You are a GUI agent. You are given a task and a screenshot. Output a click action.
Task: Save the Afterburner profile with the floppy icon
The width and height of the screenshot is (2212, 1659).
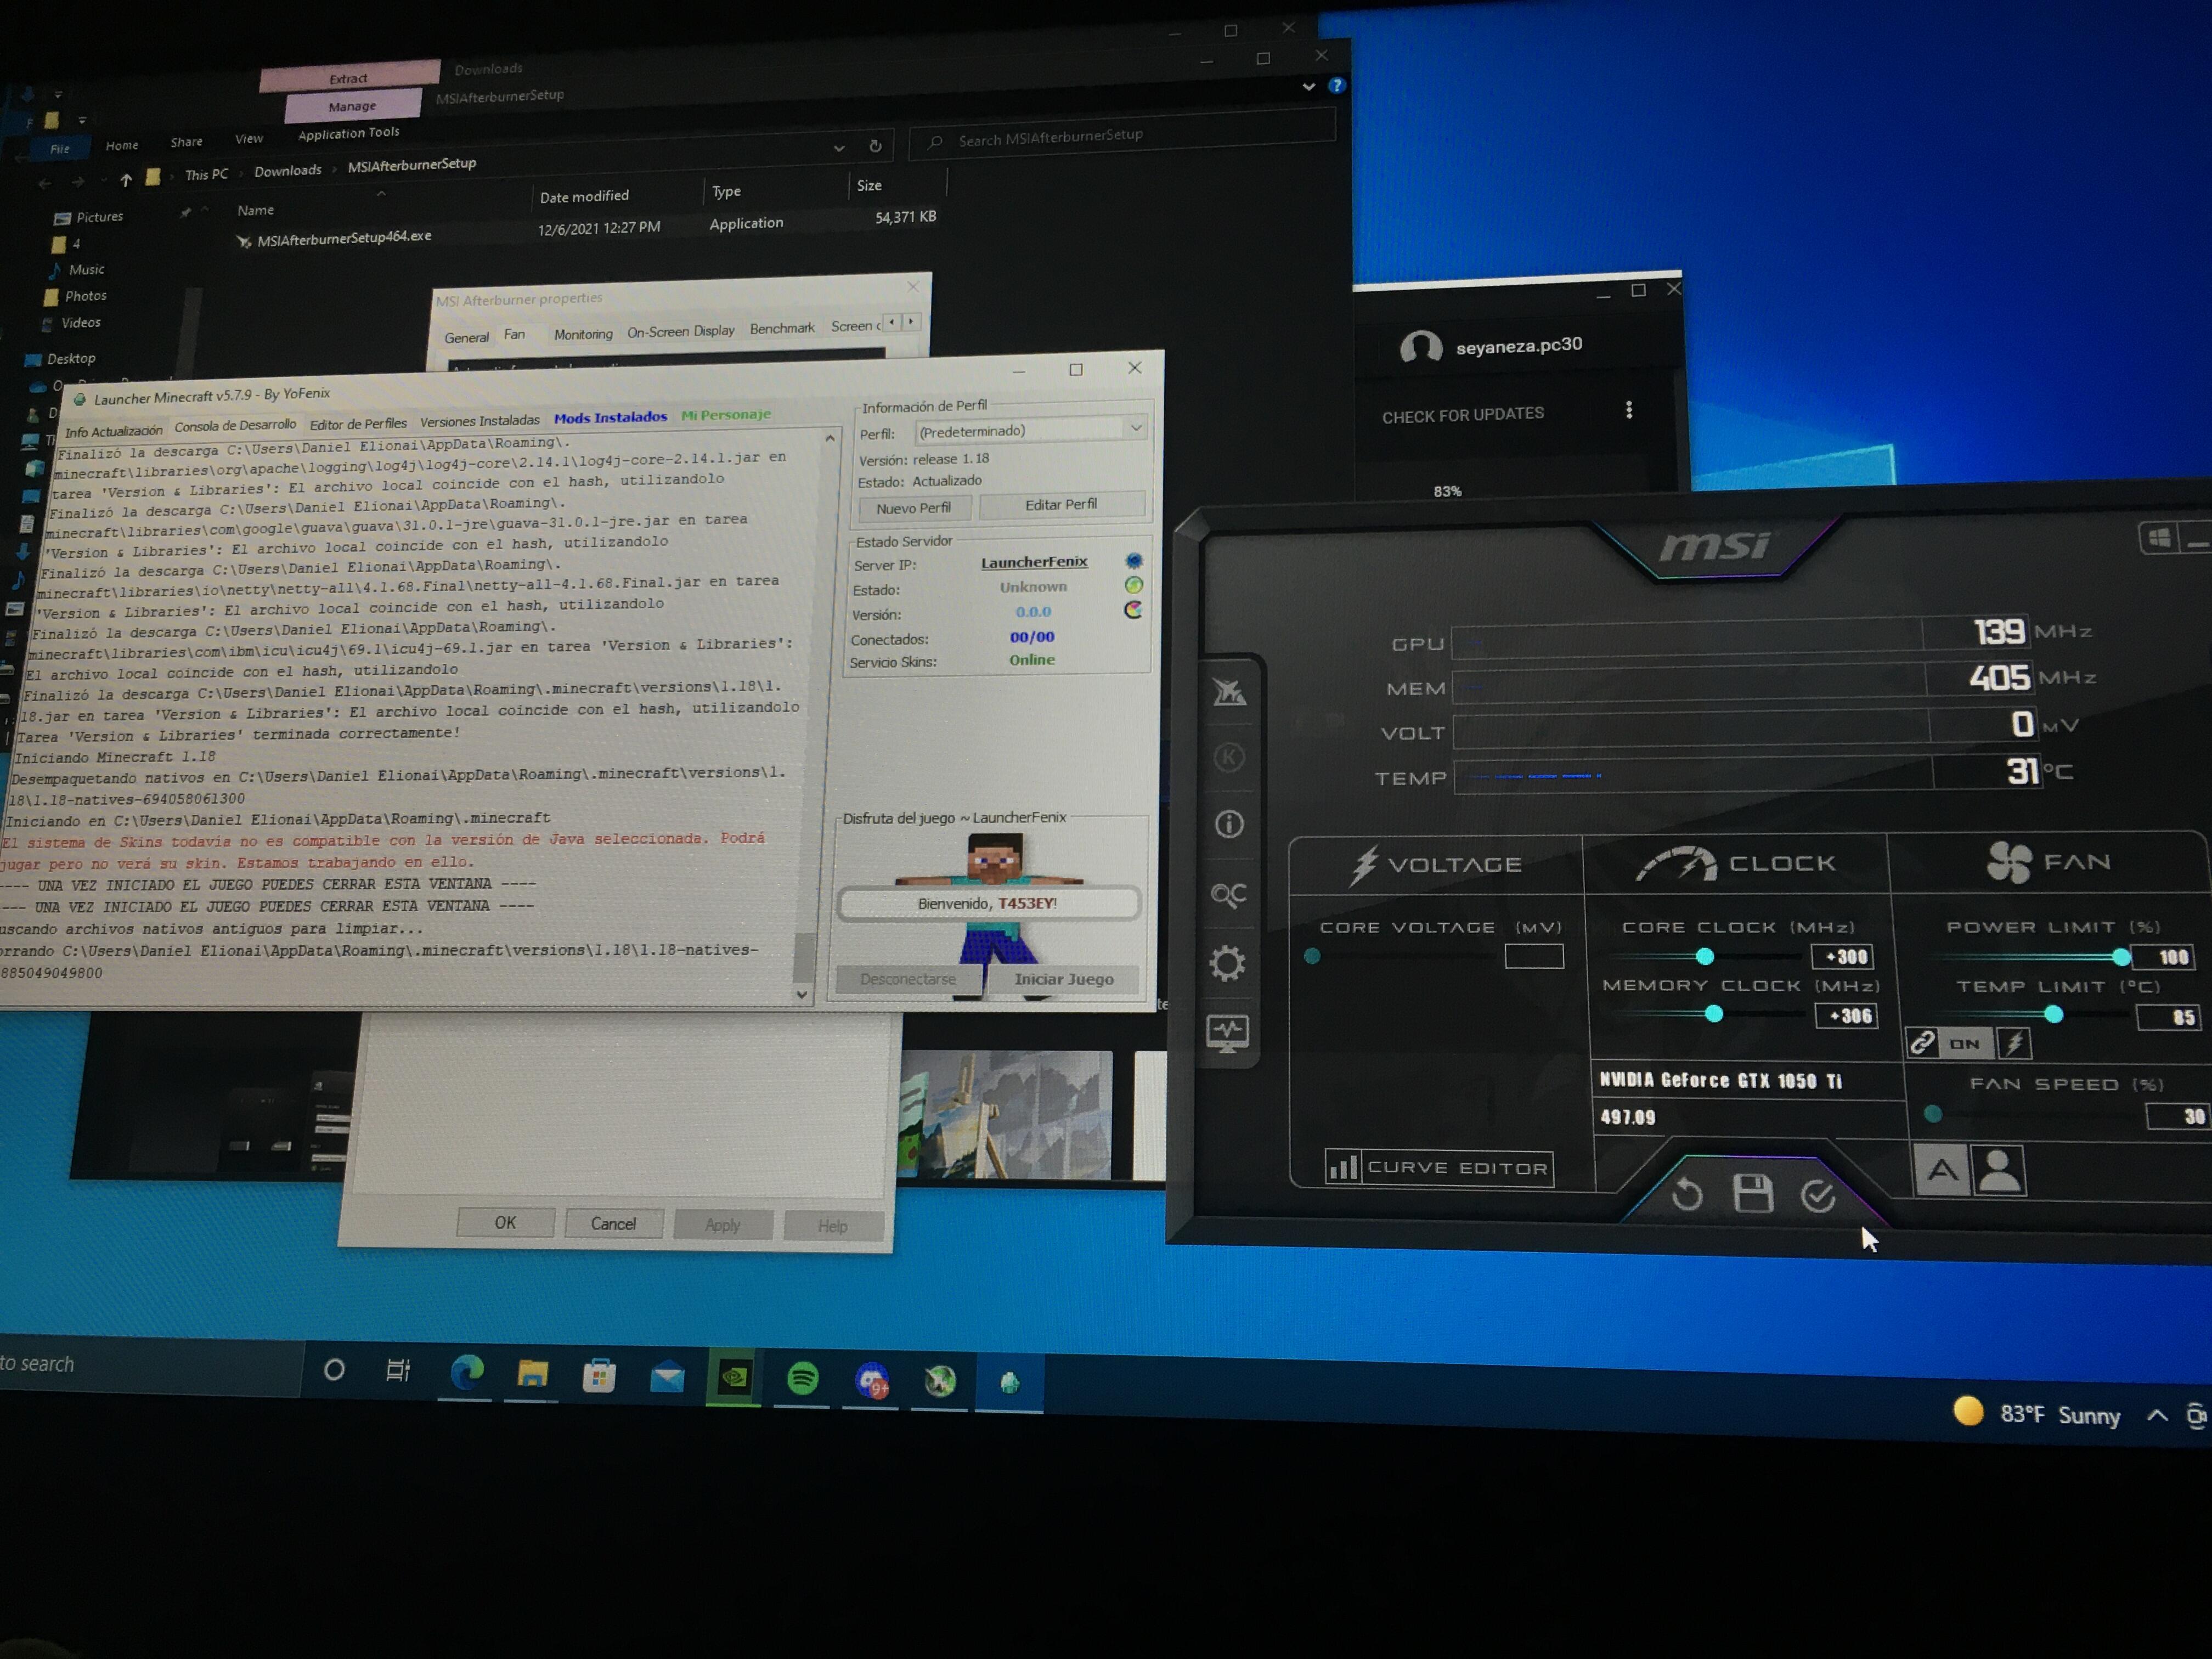(1753, 1194)
